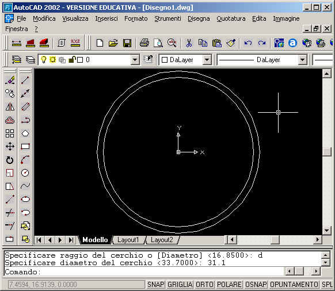This screenshot has width=335, height=291.
Task: Pick the Mirror modify tool
Action: [x=10, y=107]
